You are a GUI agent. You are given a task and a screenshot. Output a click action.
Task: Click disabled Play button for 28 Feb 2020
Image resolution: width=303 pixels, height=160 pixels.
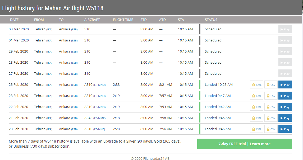285,63
